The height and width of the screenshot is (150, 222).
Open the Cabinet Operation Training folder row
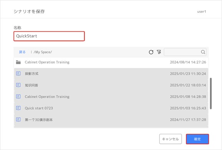coord(111,62)
